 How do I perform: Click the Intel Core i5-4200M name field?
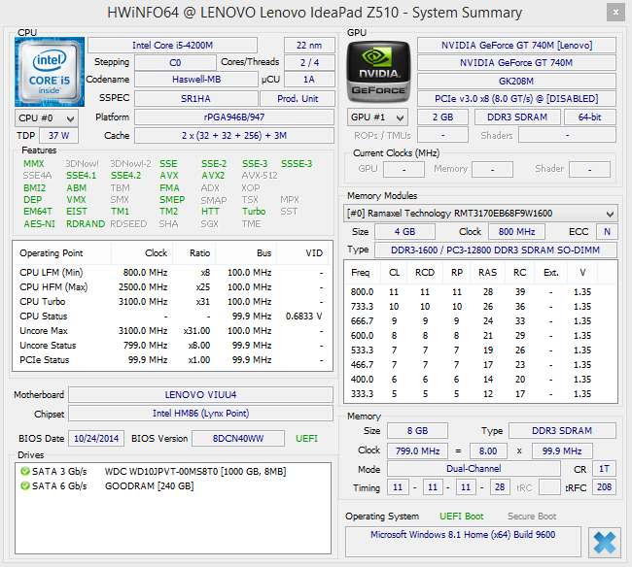172,45
